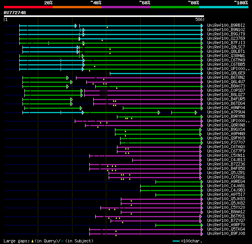Click UniRef100_B6TDG4 label
This screenshot has width=252, height=244.
click(x=226, y=104)
